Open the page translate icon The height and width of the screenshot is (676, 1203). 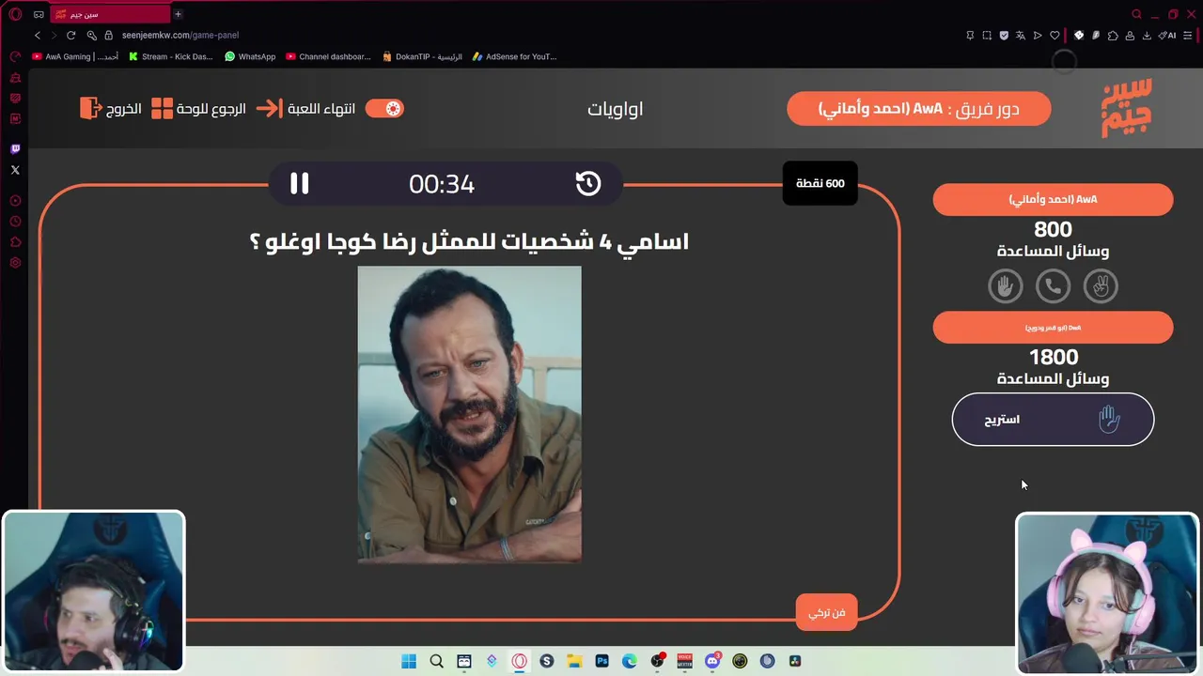tap(1021, 36)
